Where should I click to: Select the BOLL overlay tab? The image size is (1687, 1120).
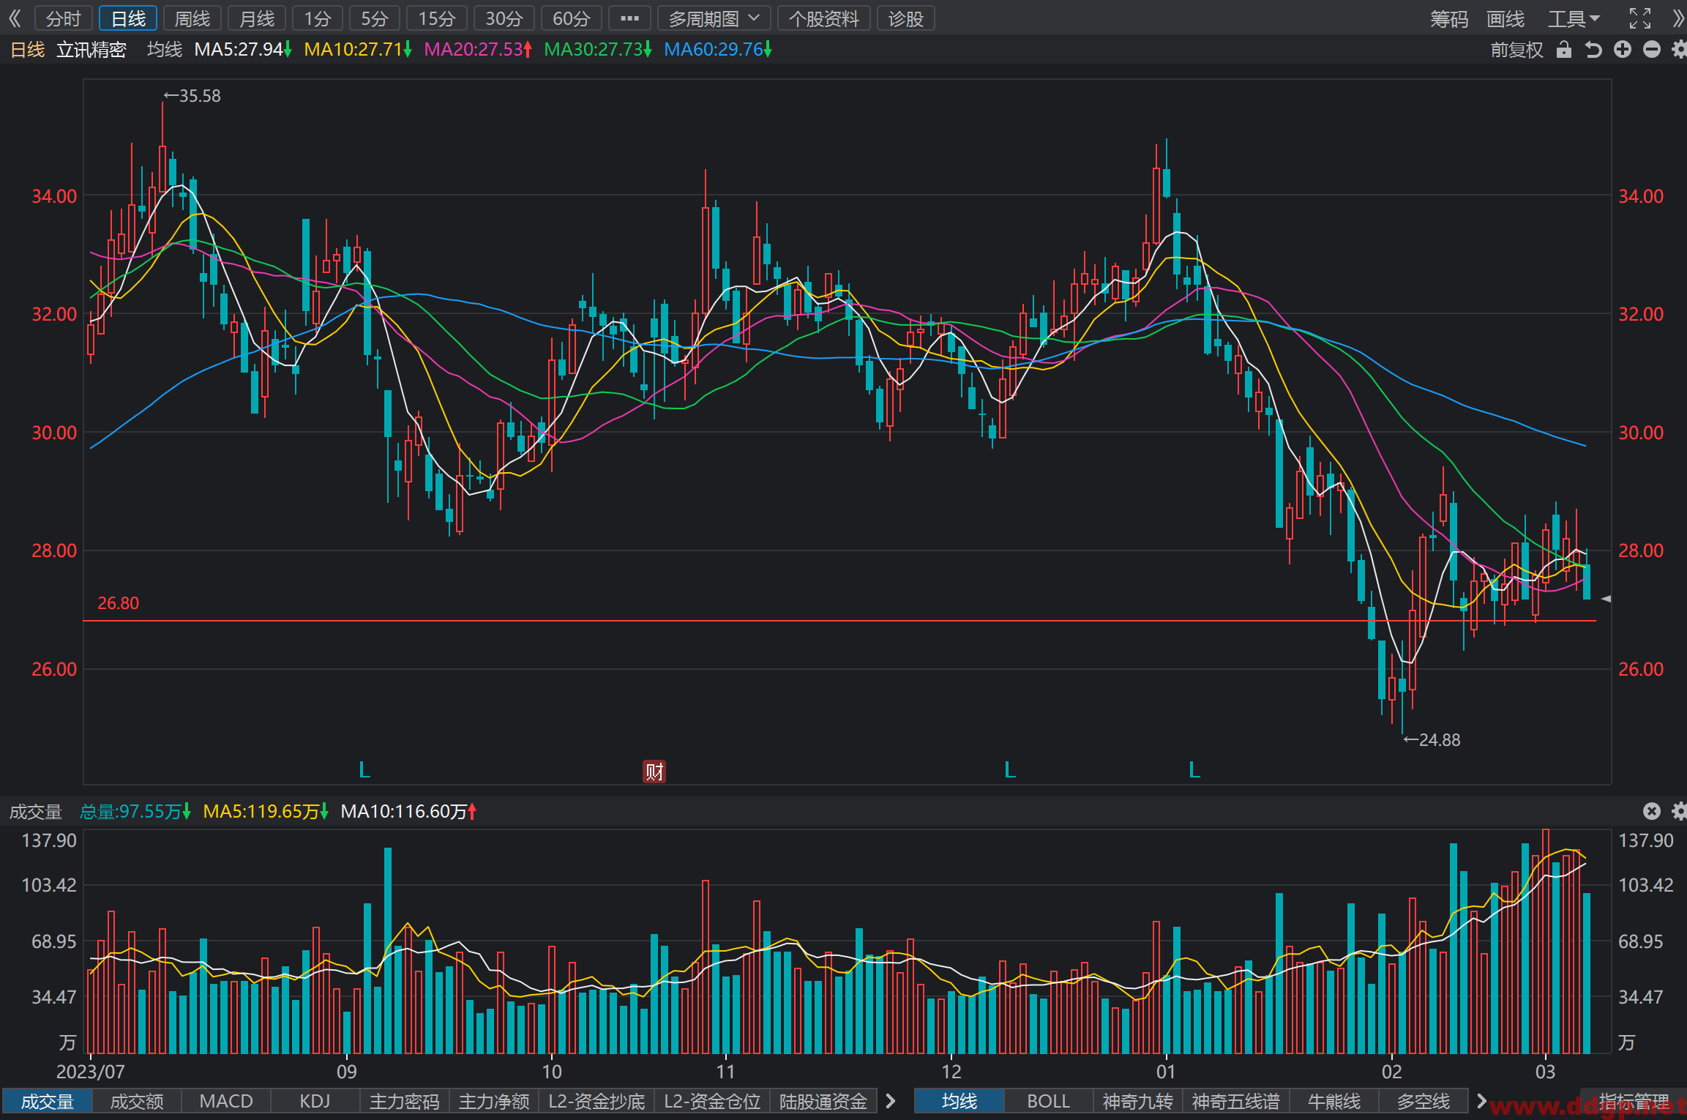(x=1049, y=1101)
